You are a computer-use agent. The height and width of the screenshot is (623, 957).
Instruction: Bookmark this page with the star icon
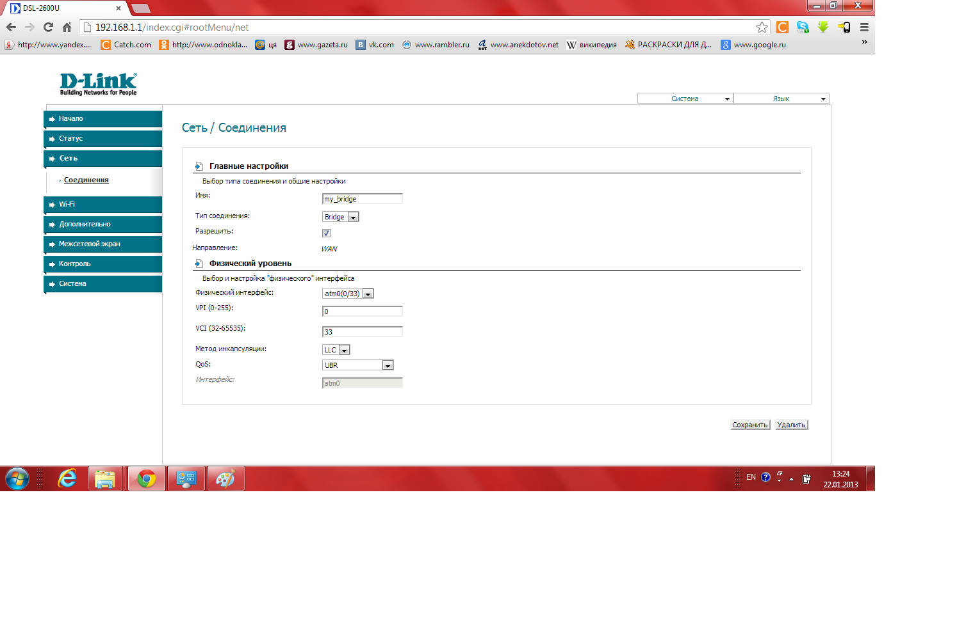[x=762, y=27]
